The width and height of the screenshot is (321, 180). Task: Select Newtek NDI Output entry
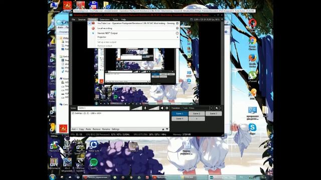pyautogui.click(x=134, y=33)
